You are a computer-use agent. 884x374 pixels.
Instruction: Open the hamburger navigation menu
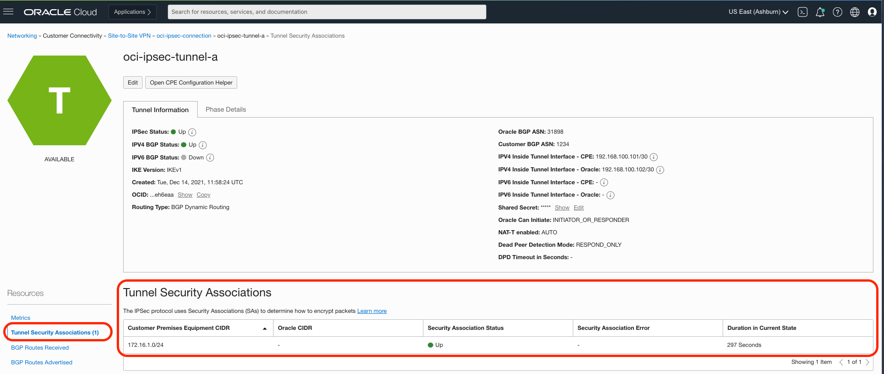click(x=8, y=12)
